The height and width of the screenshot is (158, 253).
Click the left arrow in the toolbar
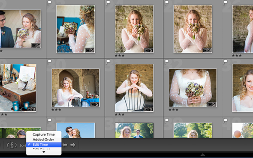65,145
